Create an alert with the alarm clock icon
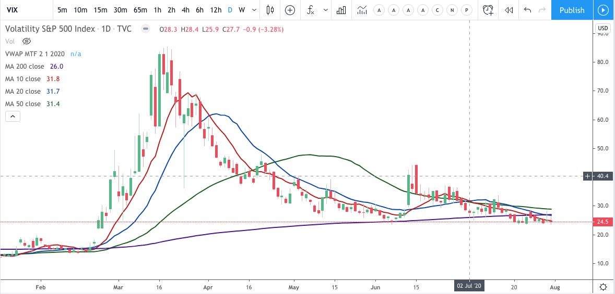615x294 pixels. point(488,10)
